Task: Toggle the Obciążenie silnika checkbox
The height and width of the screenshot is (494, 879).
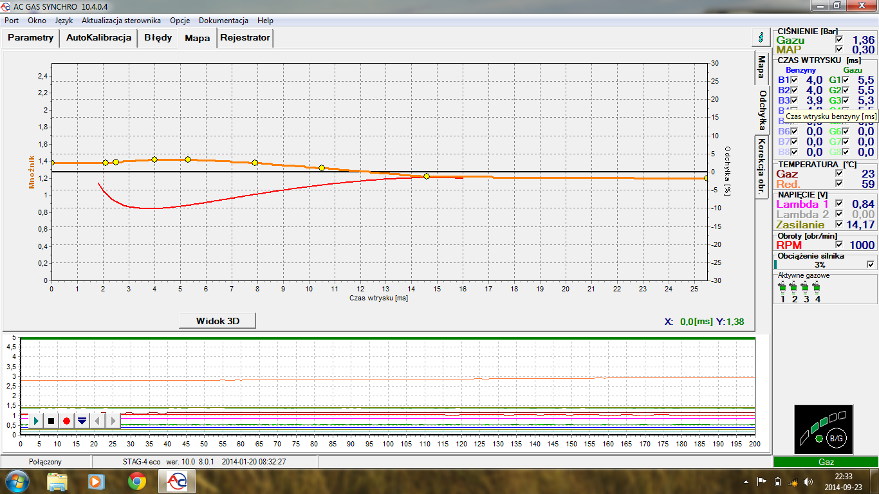Action: pyautogui.click(x=871, y=264)
